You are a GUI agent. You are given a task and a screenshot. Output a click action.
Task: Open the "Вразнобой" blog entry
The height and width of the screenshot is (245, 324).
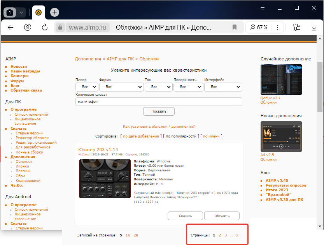click(278, 195)
